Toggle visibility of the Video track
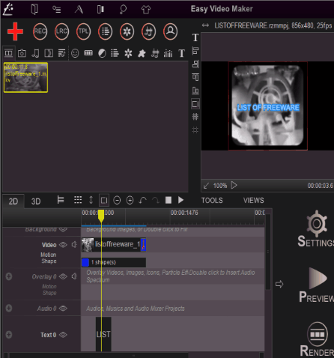 [x=63, y=245]
